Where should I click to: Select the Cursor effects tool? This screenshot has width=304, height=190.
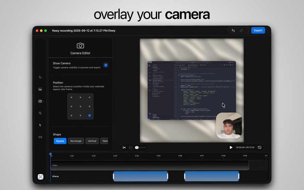(40, 125)
